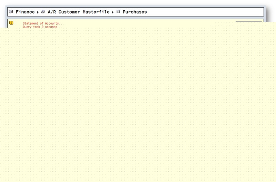Click the Purchases grid icon
Viewport: 276px width, 182px height.
pos(118,12)
